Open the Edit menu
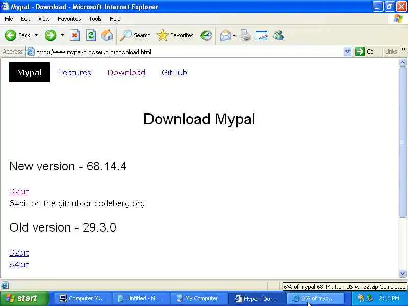 (x=25, y=19)
